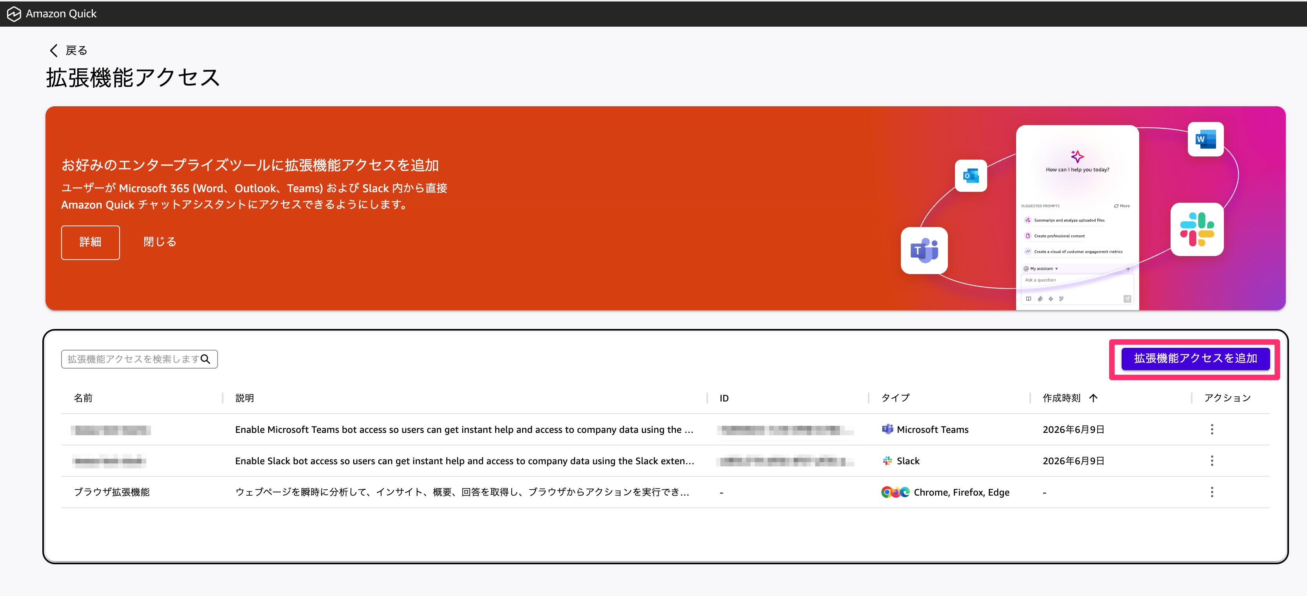Image resolution: width=1307 pixels, height=596 pixels.
Task: Click the 'How can I help you today?' preview
Action: [x=1077, y=169]
